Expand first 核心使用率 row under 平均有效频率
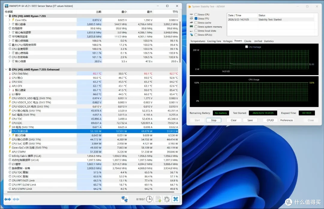The width and height of the screenshot is (324, 209). (9, 41)
